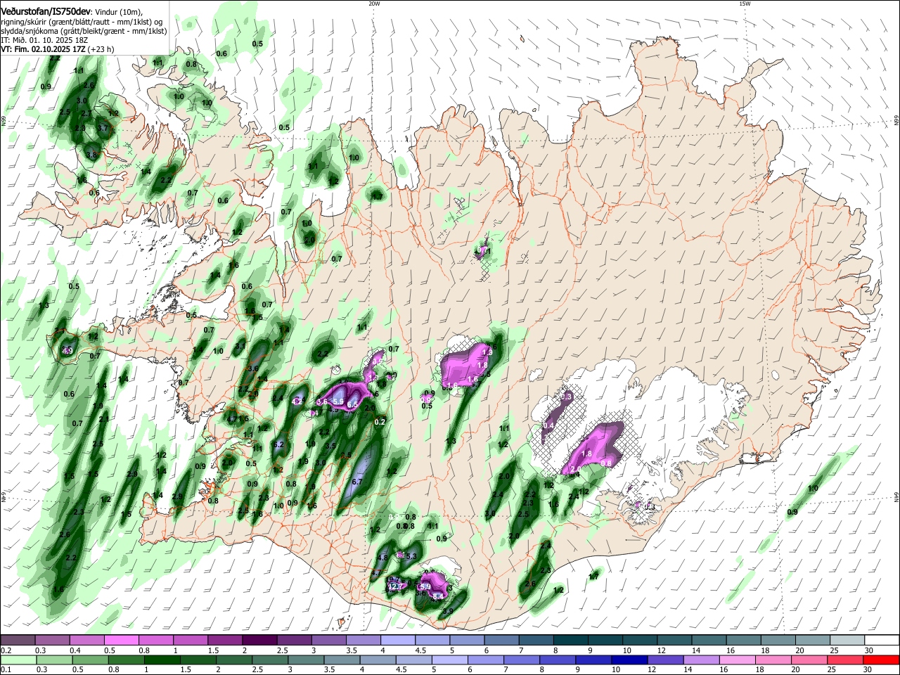
Task: Pick the dusky mauve snow legend swatch labeled 0.2
Action: point(17,640)
